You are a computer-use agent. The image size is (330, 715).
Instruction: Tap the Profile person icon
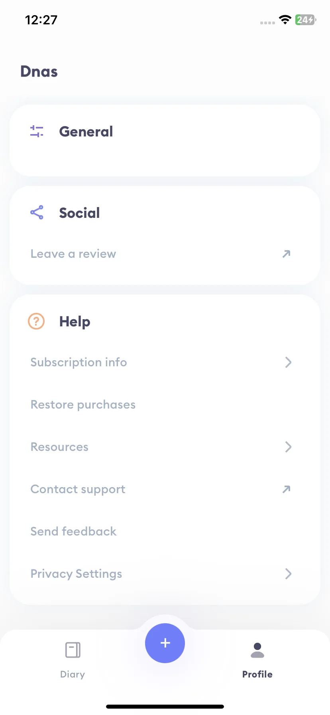click(257, 650)
